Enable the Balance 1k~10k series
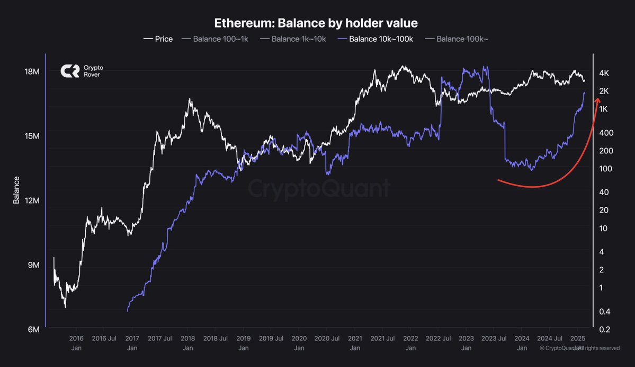Screen dimensions: 635x367 293,39
